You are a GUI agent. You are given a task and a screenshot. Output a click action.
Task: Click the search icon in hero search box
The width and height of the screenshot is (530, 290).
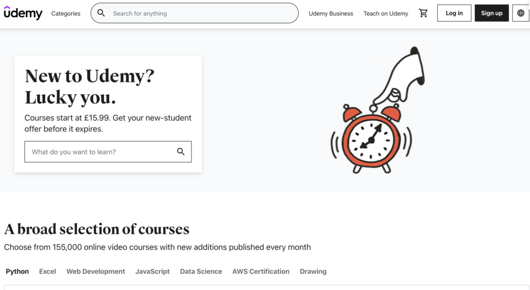tap(181, 152)
